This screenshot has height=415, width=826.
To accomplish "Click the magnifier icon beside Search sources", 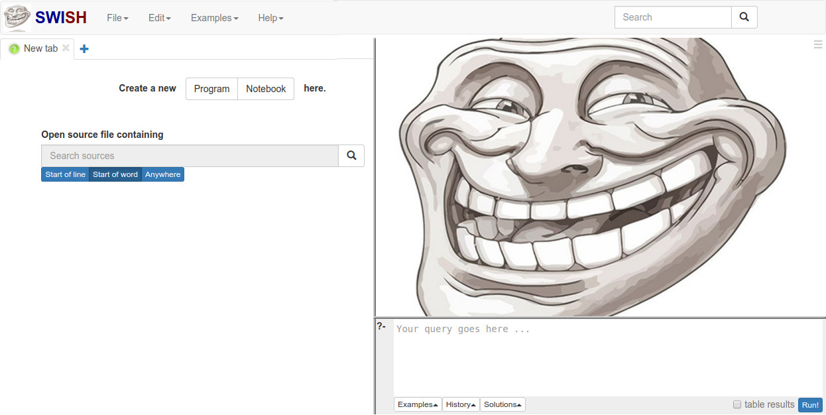I will pos(351,156).
